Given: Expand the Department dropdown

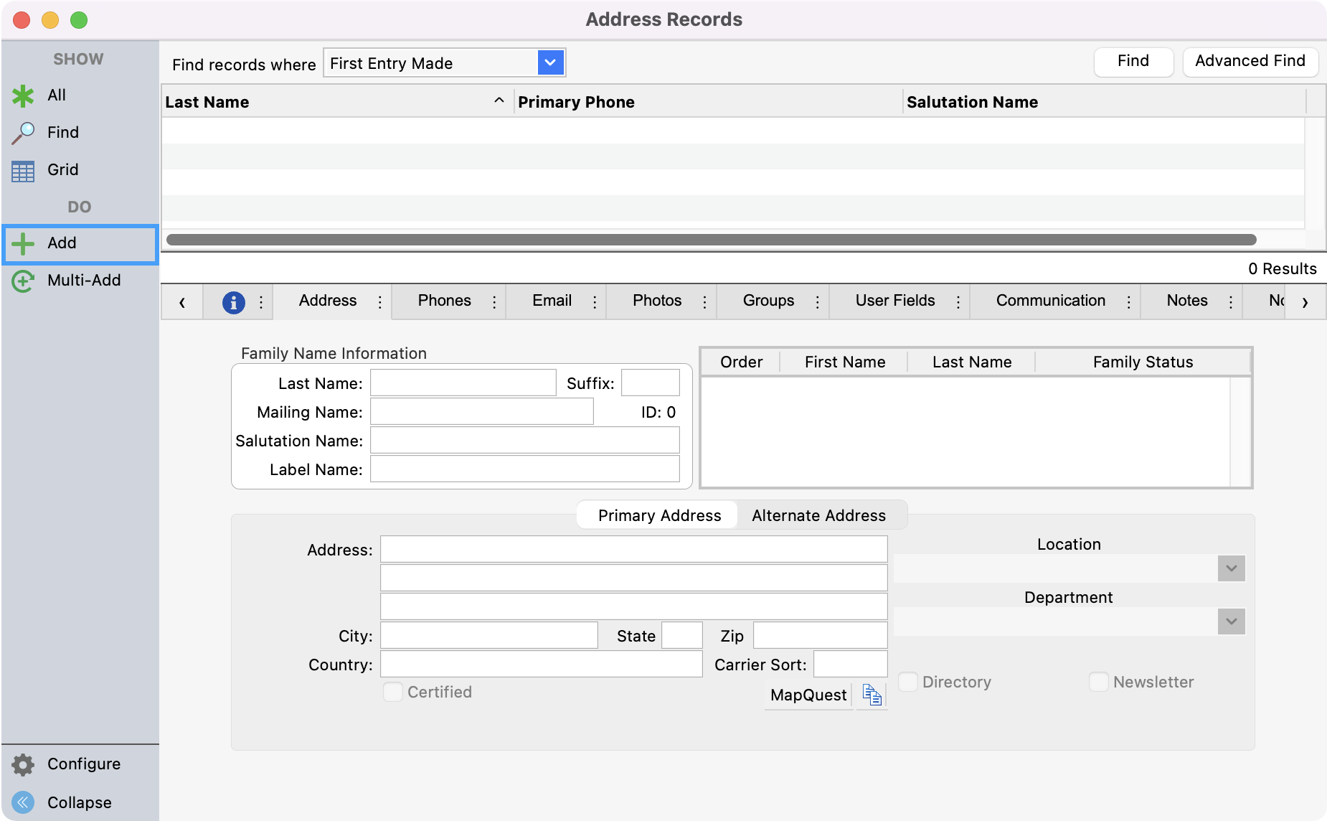Looking at the screenshot, I should click(1231, 621).
